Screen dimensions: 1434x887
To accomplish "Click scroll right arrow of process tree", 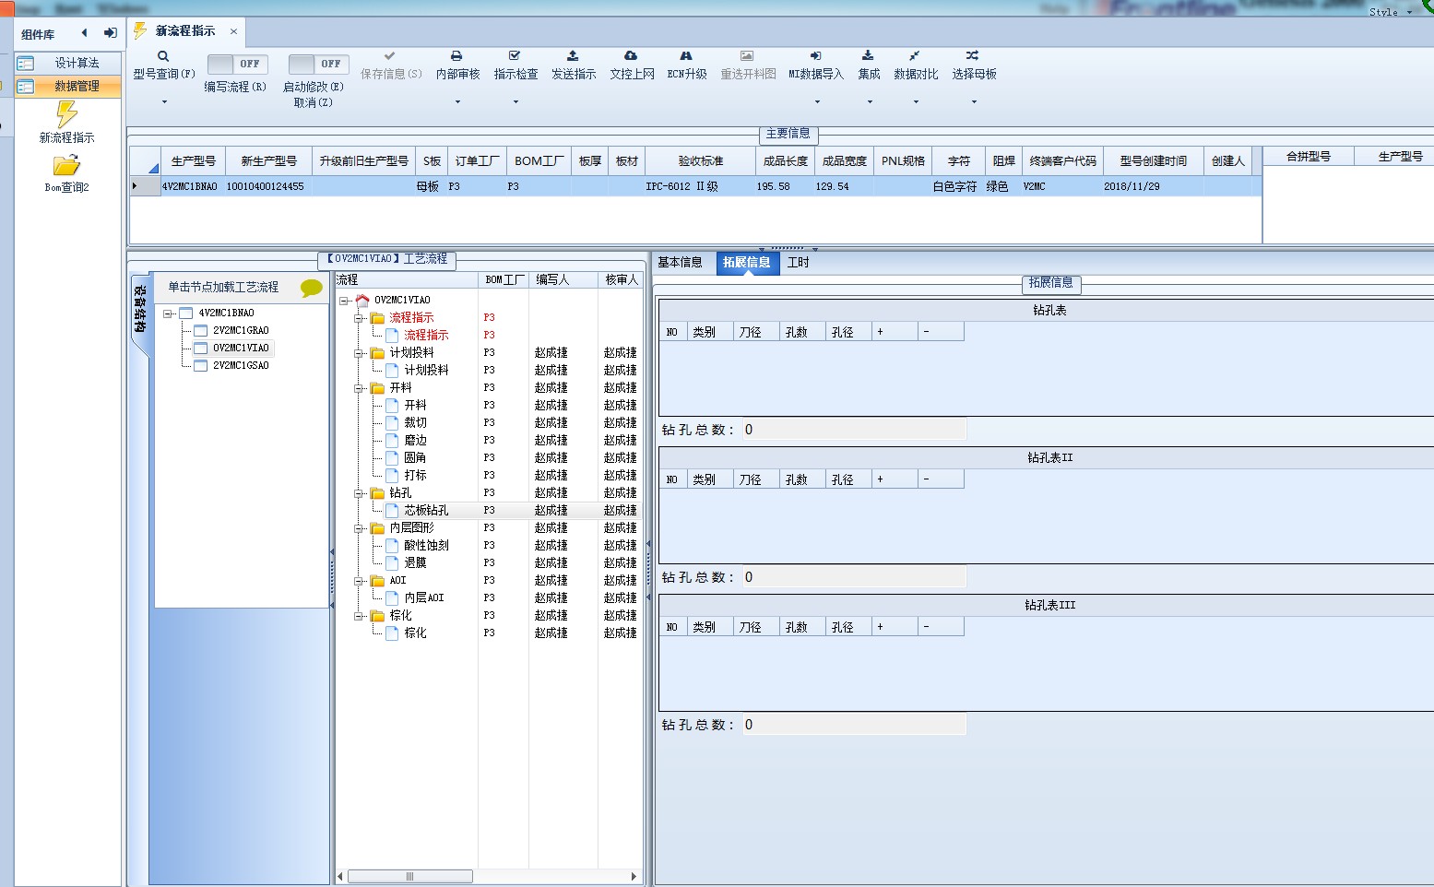I will 634,876.
